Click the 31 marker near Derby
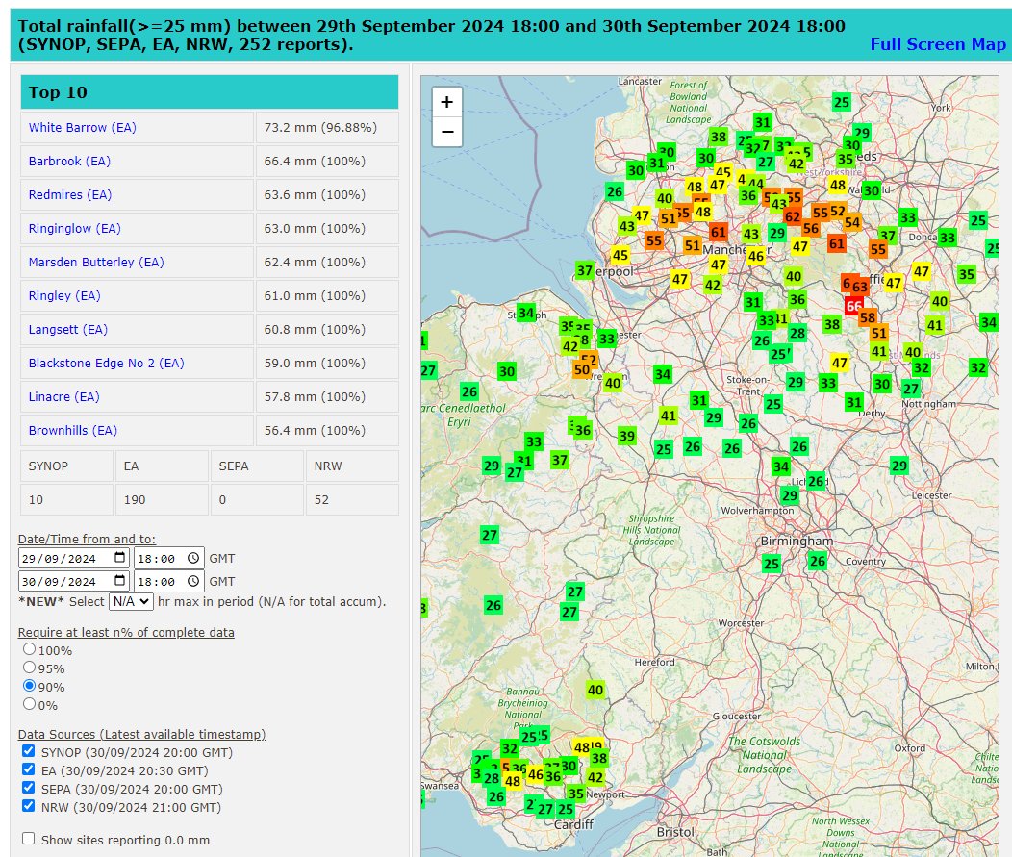 (854, 402)
